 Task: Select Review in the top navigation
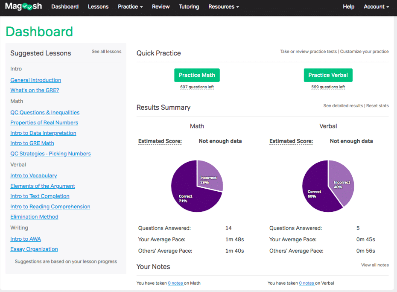[161, 7]
